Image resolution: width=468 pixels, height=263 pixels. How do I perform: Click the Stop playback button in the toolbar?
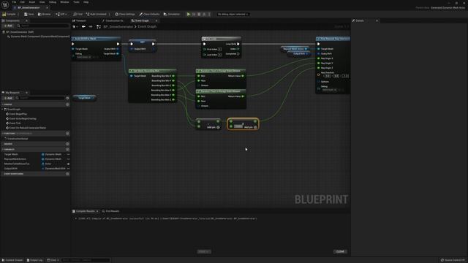[199, 14]
